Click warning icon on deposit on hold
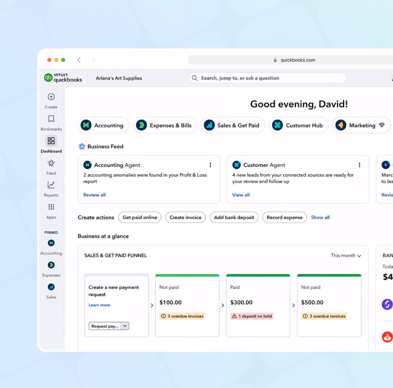The image size is (393, 388). pyautogui.click(x=234, y=316)
